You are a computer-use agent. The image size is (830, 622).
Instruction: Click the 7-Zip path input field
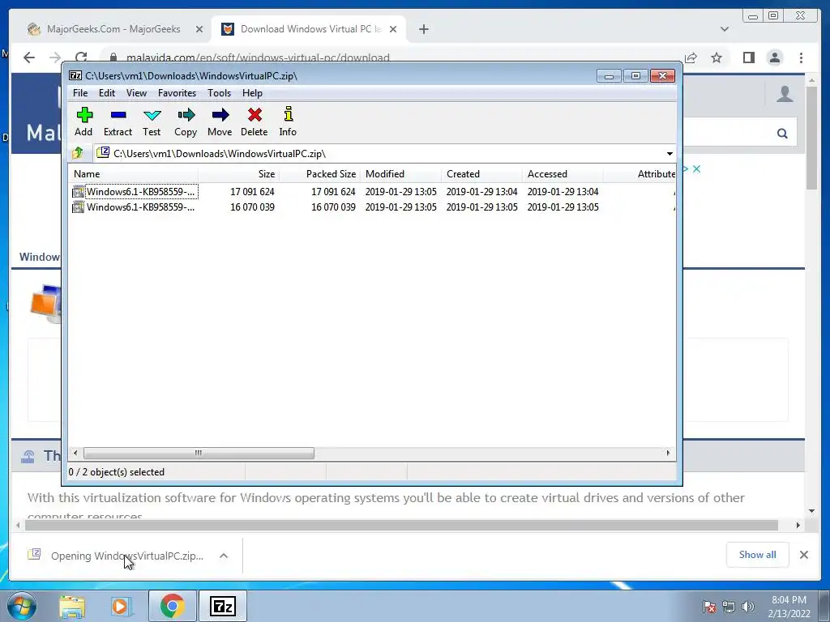click(379, 154)
